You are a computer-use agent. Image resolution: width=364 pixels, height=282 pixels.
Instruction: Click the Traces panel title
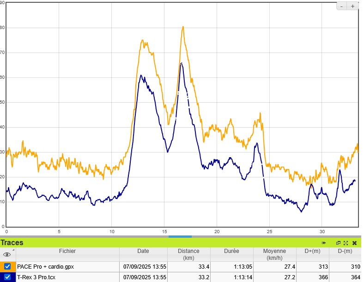[x=12, y=243]
